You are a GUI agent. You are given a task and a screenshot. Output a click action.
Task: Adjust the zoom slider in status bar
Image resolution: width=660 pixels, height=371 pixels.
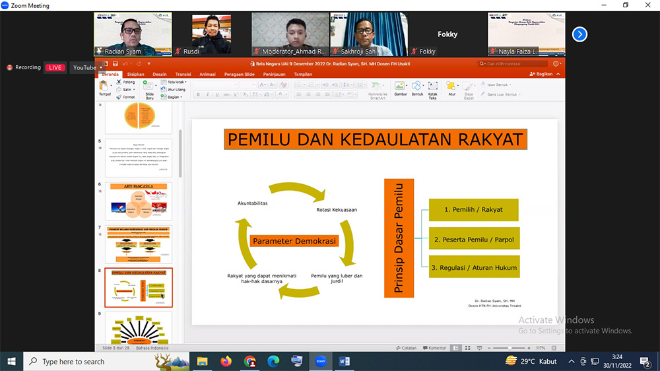click(x=510, y=347)
